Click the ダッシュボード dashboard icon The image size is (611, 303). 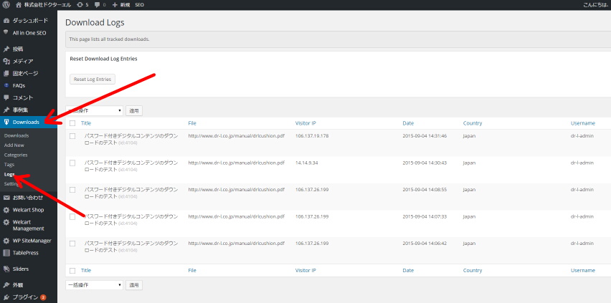pyautogui.click(x=6, y=21)
